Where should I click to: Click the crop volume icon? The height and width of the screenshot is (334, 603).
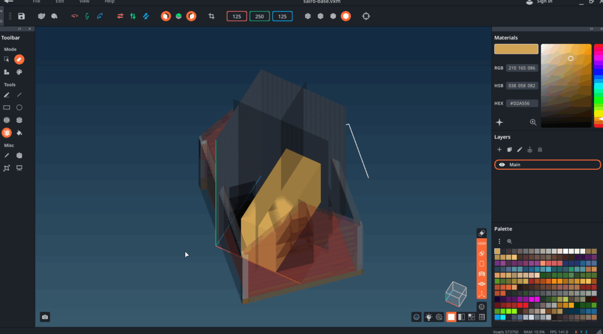211,16
